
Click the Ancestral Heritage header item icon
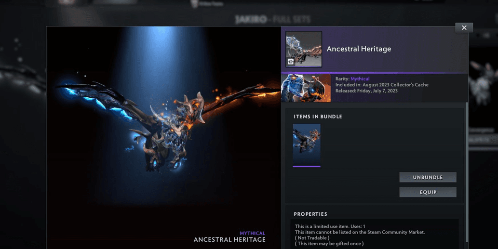click(304, 49)
